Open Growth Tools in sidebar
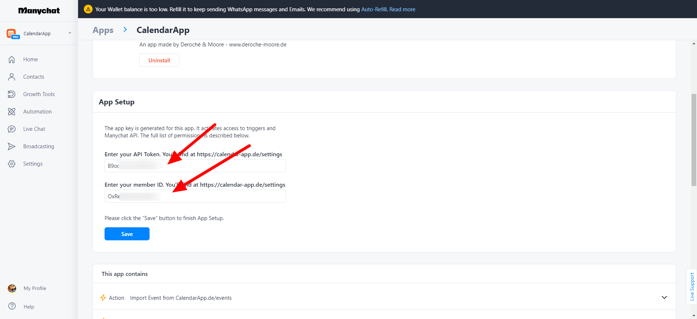 pyautogui.click(x=39, y=94)
